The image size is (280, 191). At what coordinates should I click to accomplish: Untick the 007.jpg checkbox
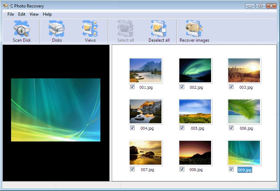[132, 169]
